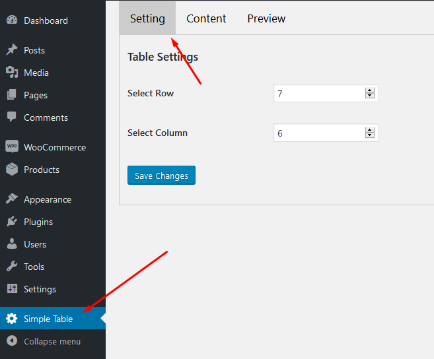Viewport: 434px width, 359px height.
Task: Go to Media library menu
Action: [x=53, y=73]
